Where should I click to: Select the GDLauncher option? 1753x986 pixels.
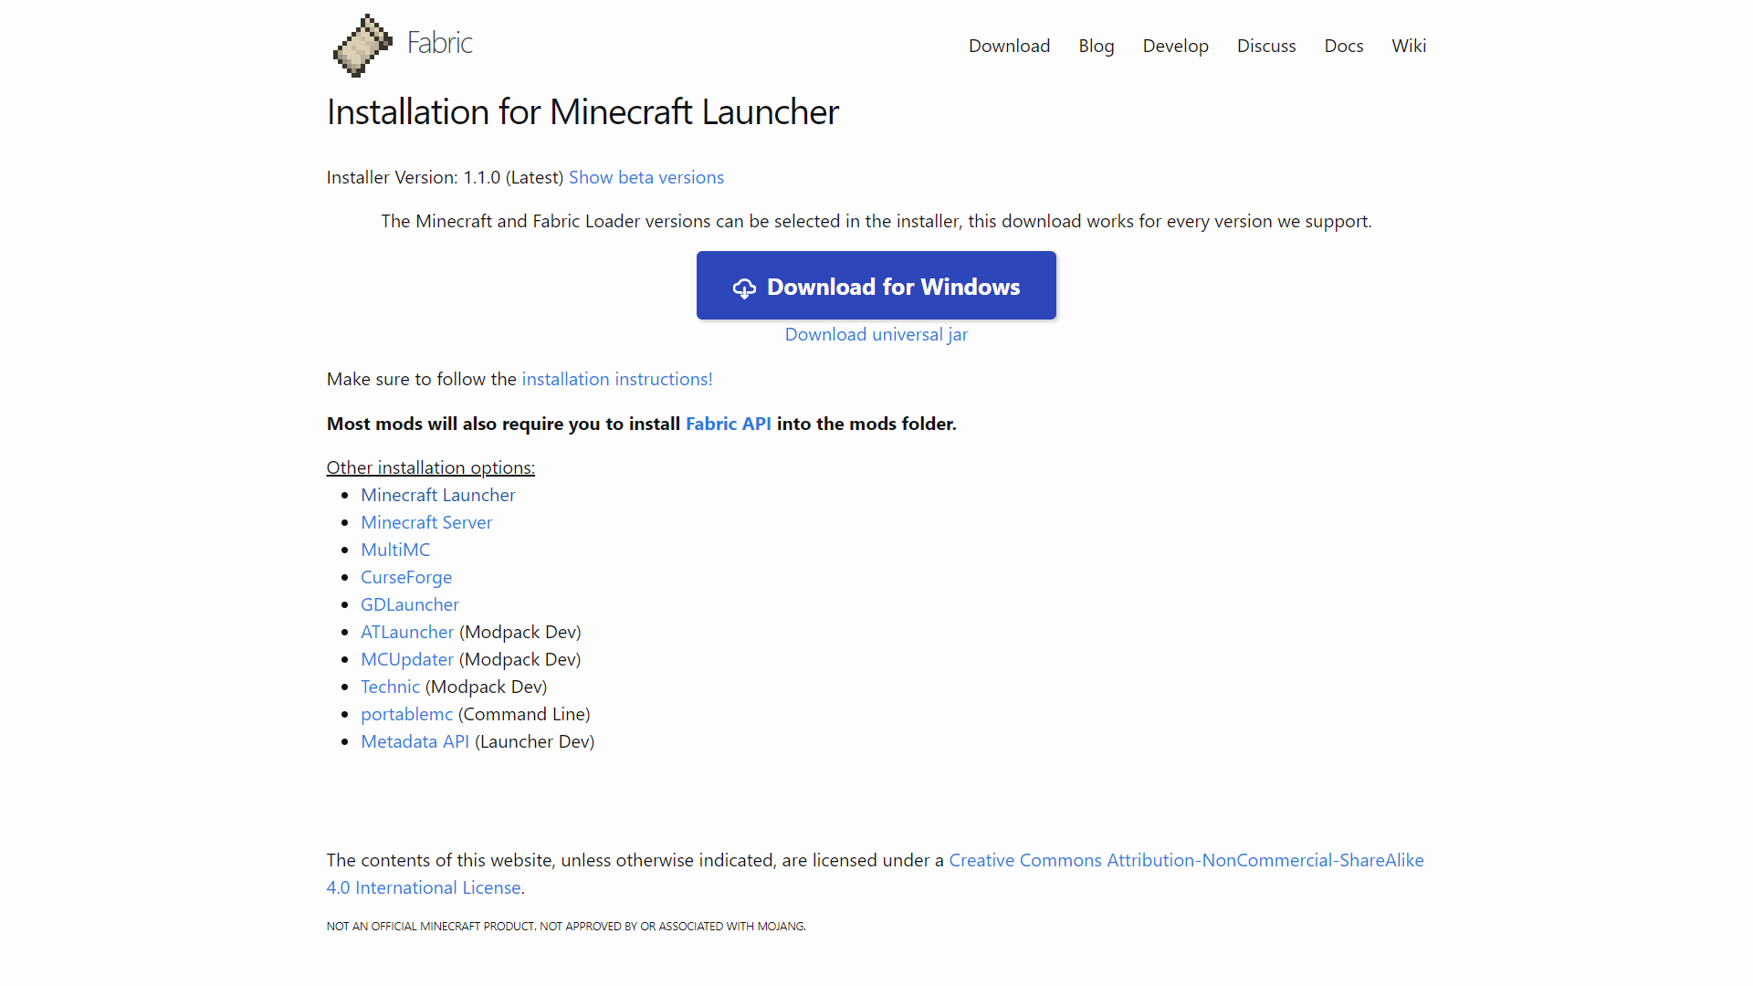pyautogui.click(x=409, y=604)
